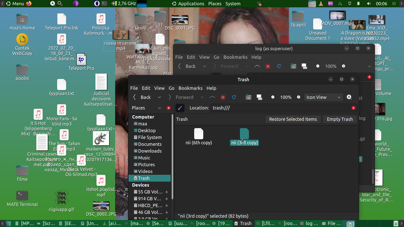
Task: Close the Places side pane
Action: tap(169, 108)
